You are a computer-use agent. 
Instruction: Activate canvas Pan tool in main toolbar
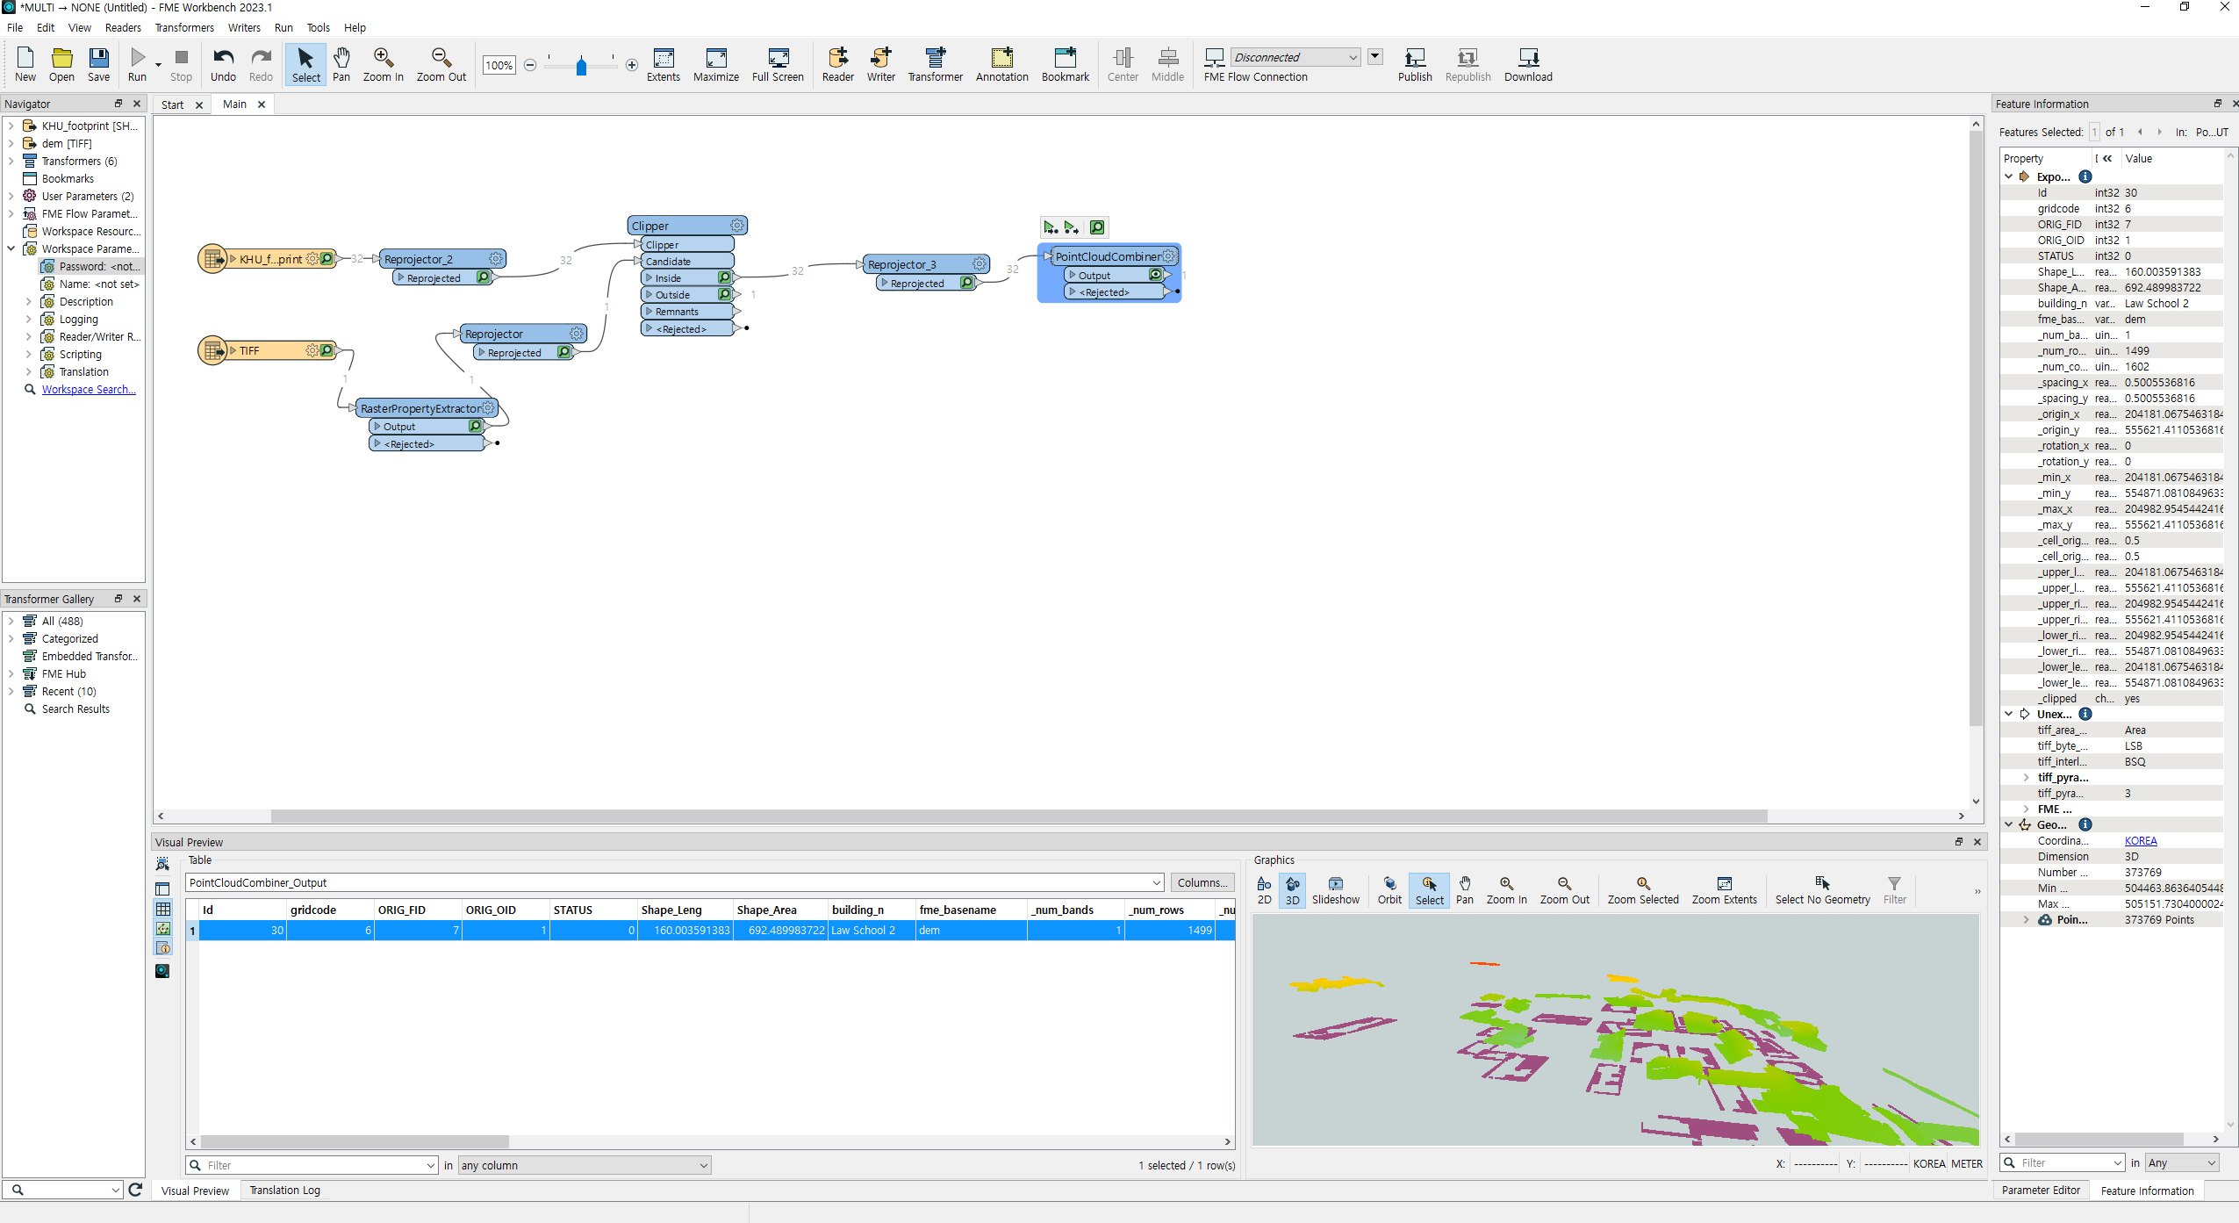[341, 65]
